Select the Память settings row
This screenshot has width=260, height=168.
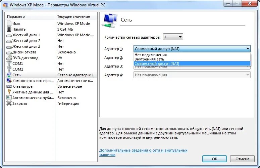(51, 29)
